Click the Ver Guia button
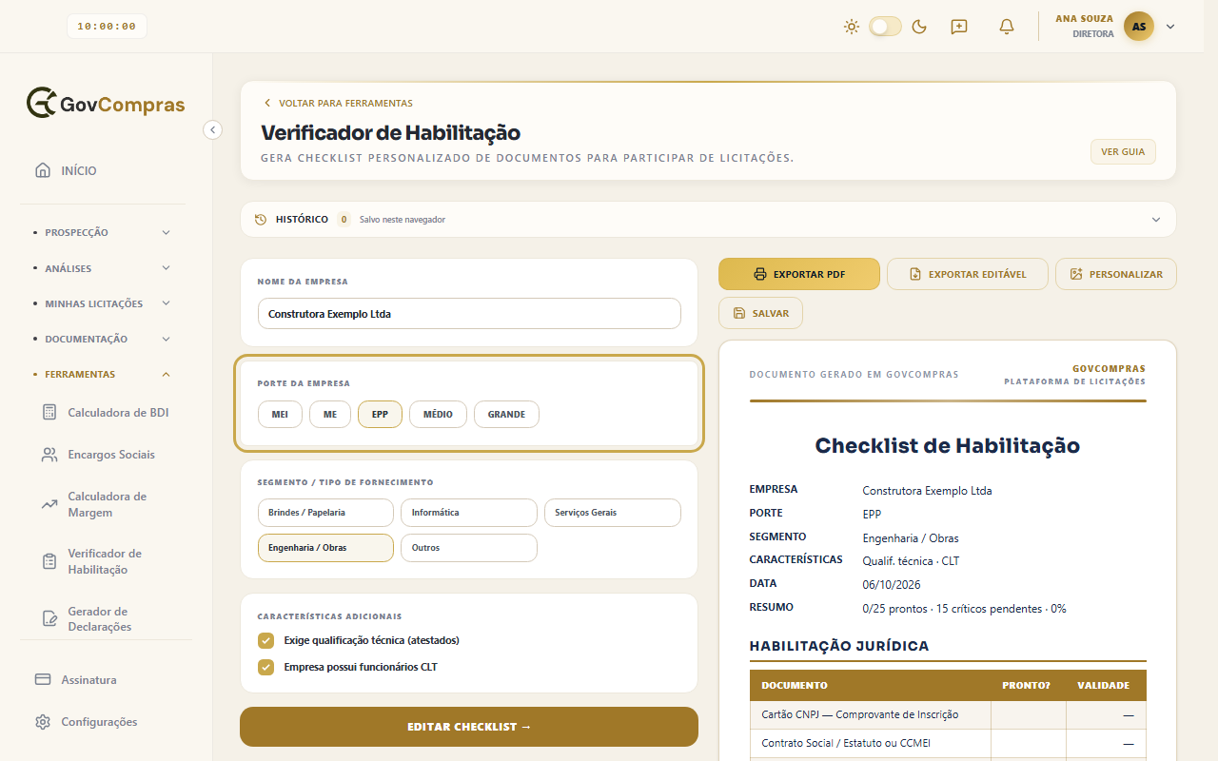1218x761 pixels. click(1123, 152)
